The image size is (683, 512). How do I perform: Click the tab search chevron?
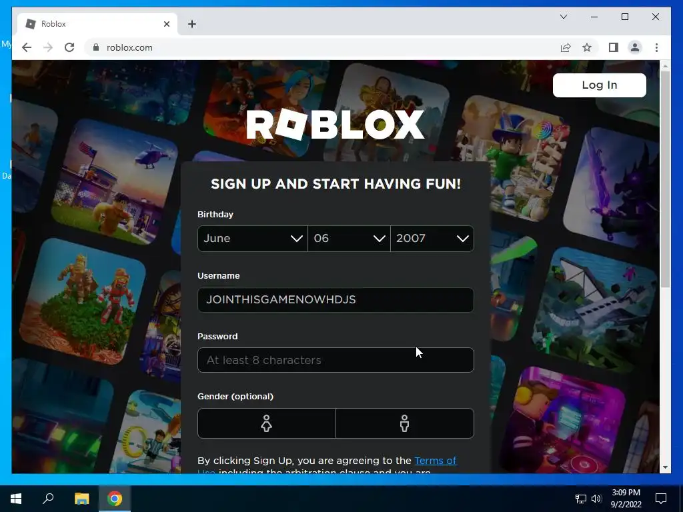(563, 17)
